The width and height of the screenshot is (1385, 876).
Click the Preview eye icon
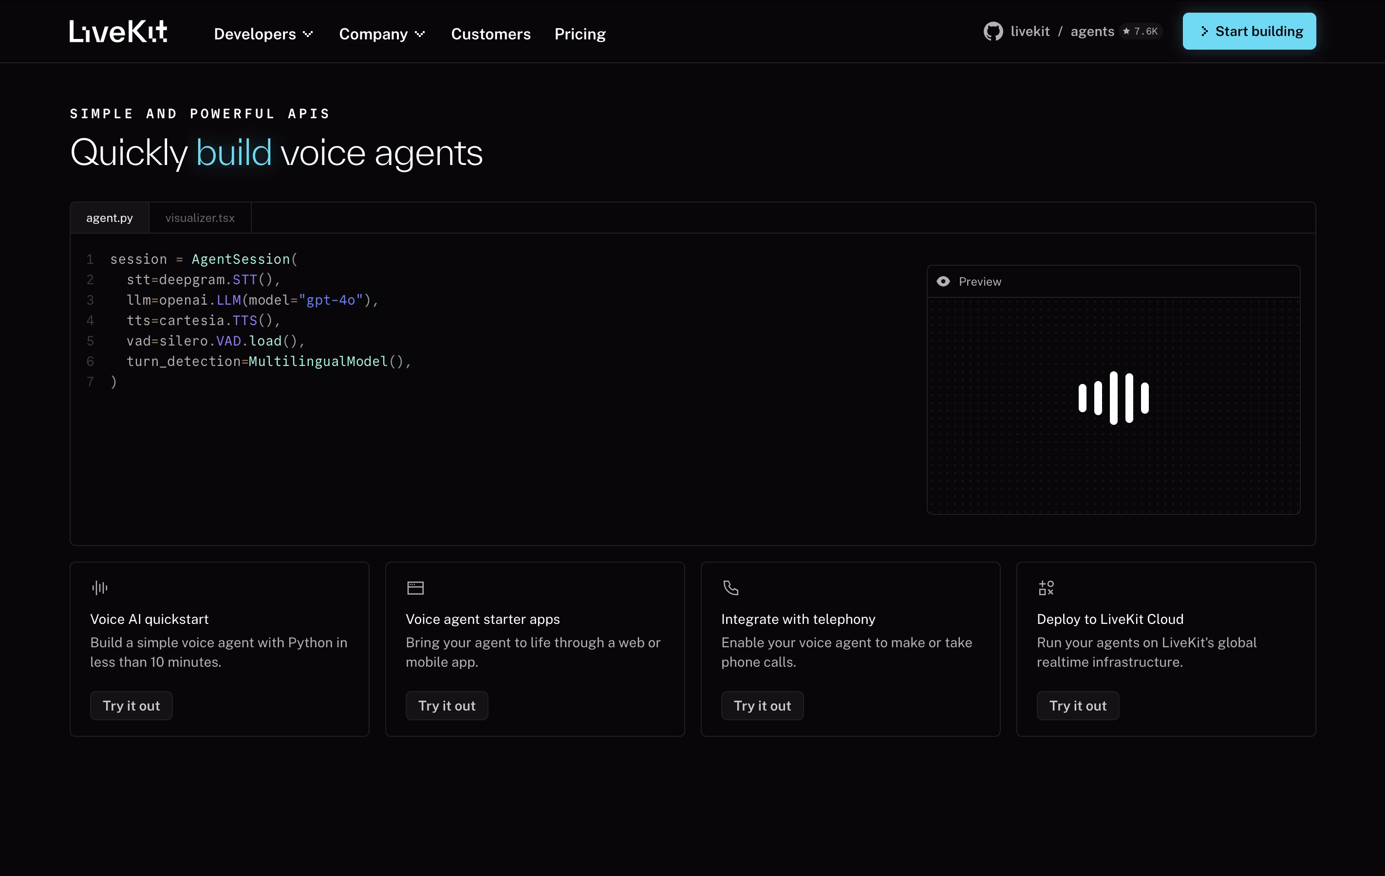tap(943, 282)
